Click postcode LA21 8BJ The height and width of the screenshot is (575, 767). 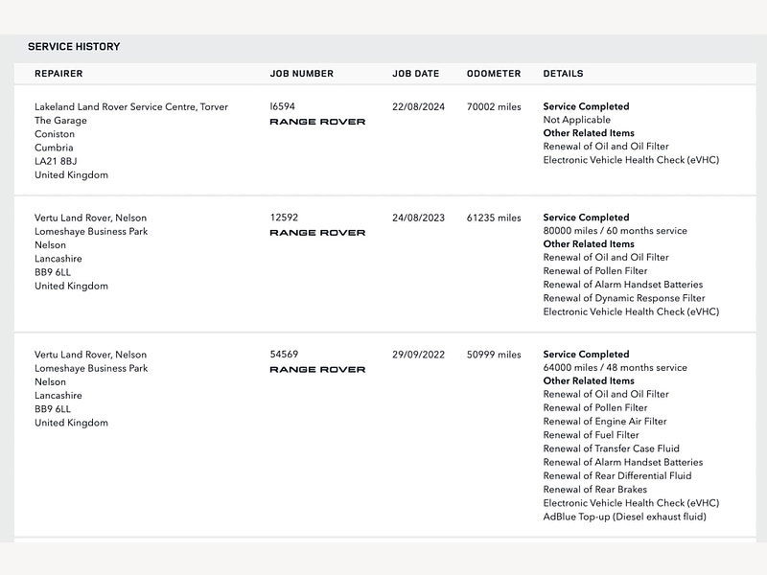click(x=56, y=161)
